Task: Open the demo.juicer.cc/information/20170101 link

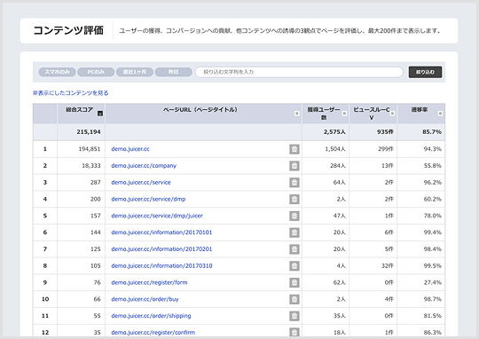Action: 161,233
